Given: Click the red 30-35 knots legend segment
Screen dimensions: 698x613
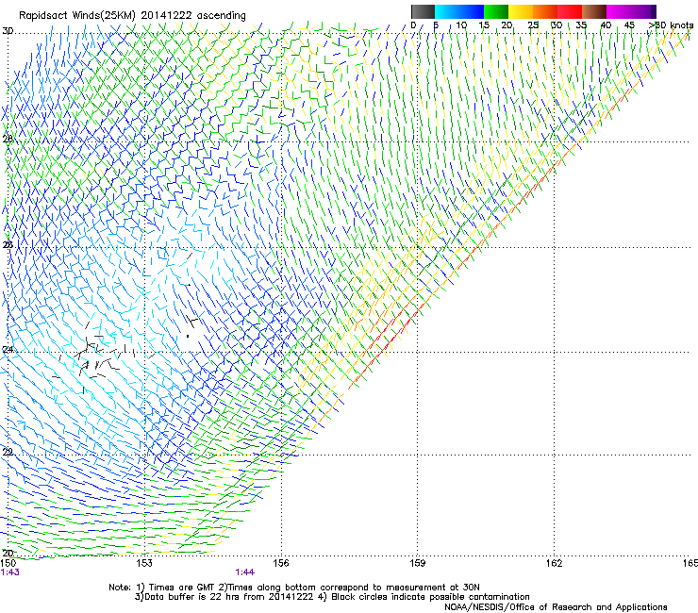Looking at the screenshot, I should (570, 11).
